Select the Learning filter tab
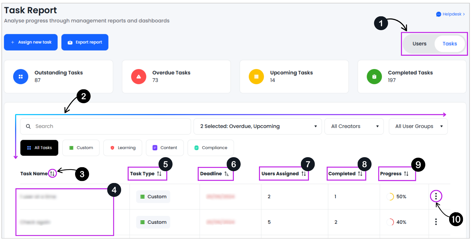472x241 pixels. [123, 148]
